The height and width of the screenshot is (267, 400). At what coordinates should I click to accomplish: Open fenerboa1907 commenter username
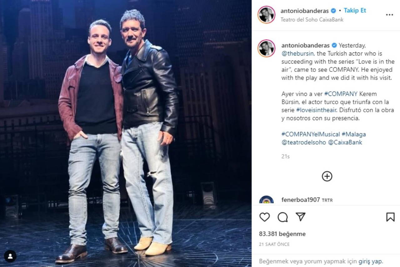pos(301,200)
